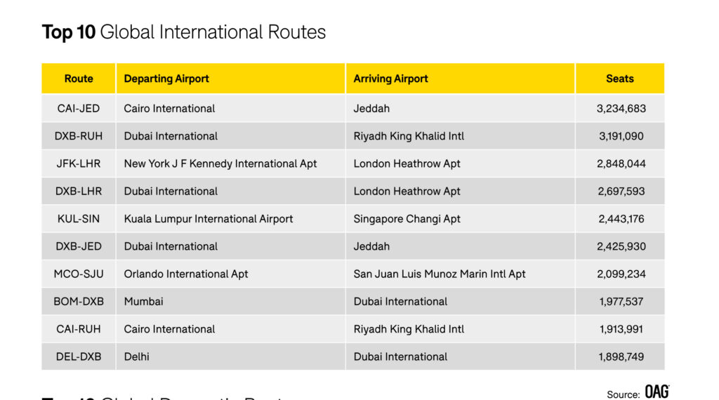Image resolution: width=719 pixels, height=400 pixels.
Task: Select the "Seats" column header
Action: [620, 79]
